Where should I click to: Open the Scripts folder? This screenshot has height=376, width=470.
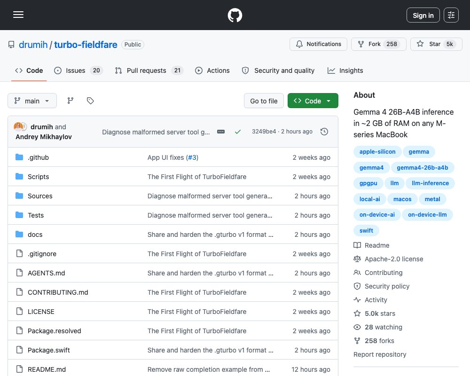point(39,177)
